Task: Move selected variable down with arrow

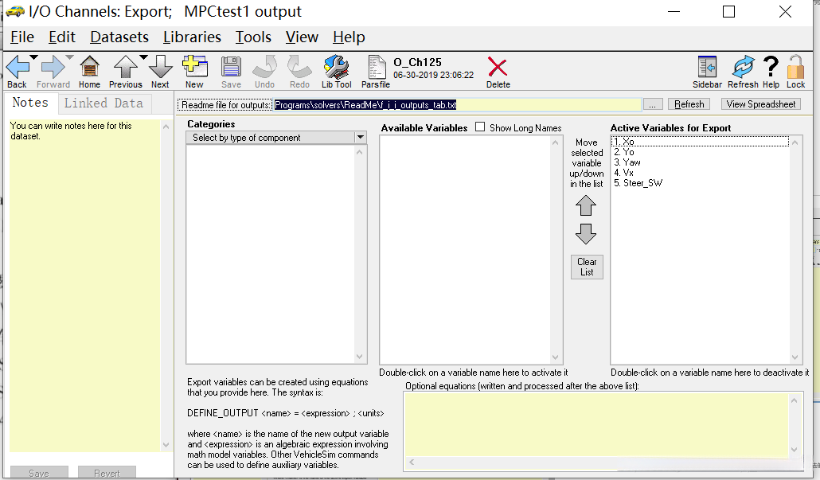Action: pos(586,234)
